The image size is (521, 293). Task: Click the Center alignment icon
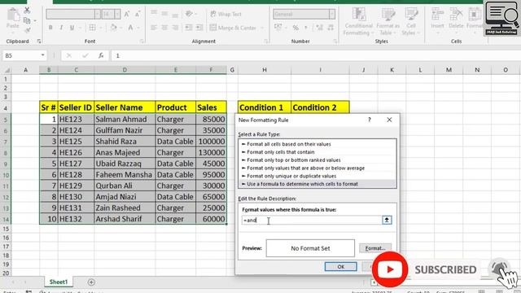point(164,28)
